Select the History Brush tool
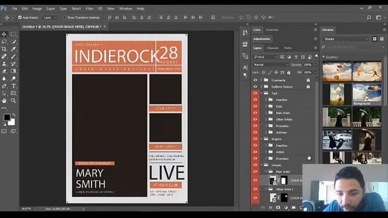The image size is (388, 218). (13, 64)
